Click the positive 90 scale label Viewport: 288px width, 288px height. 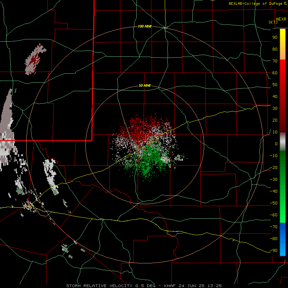275,37
